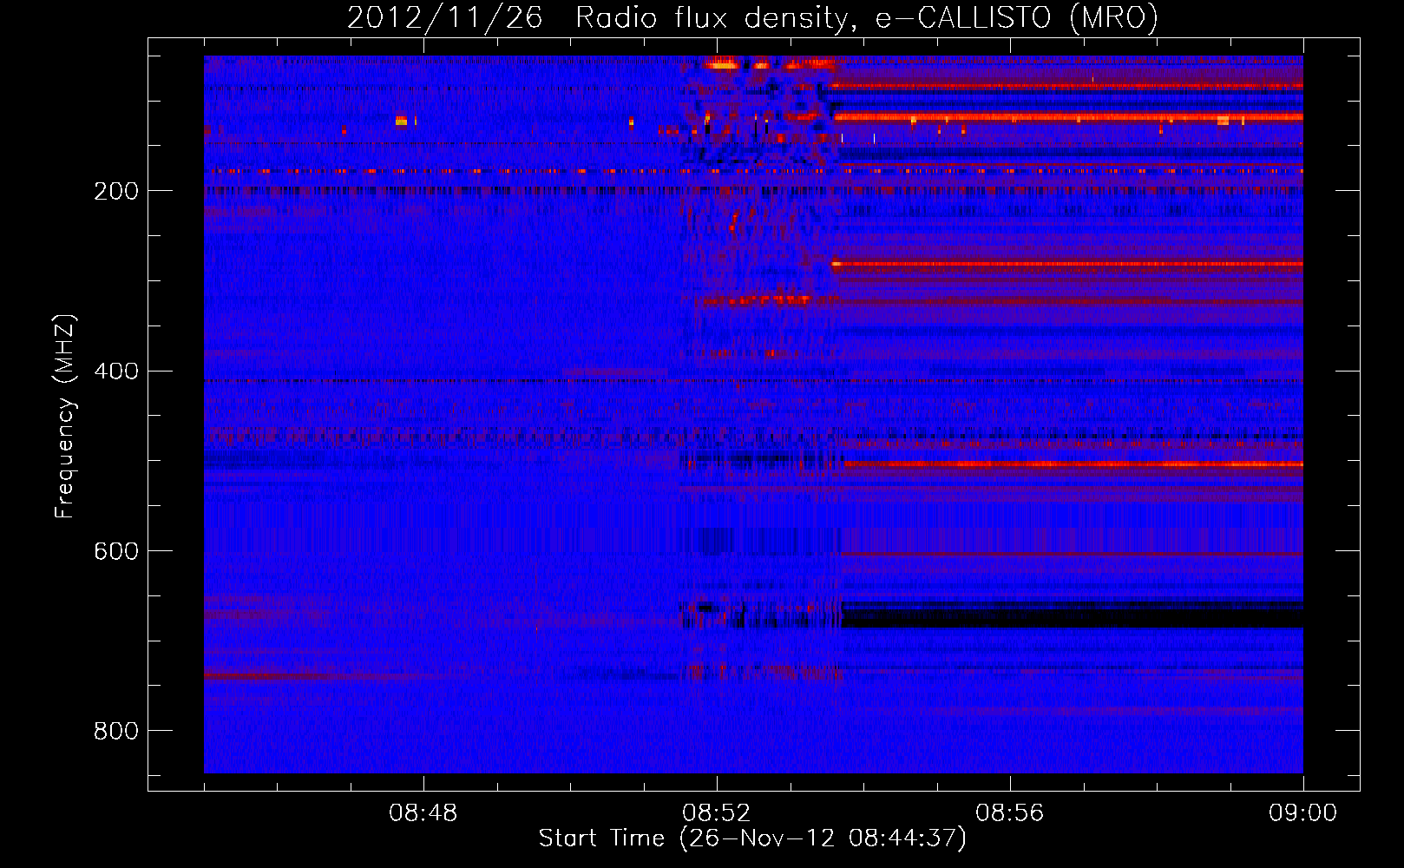The image size is (1404, 868).
Task: Click the plot title '2012/11/26 Radio flux density'
Action: pos(752,18)
